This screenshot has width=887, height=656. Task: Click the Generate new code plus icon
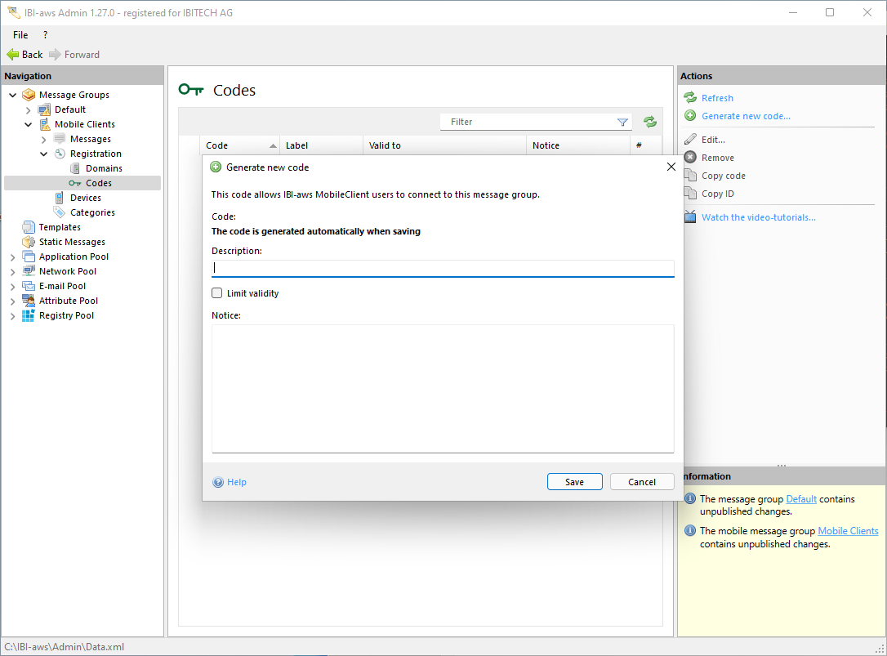pos(690,116)
